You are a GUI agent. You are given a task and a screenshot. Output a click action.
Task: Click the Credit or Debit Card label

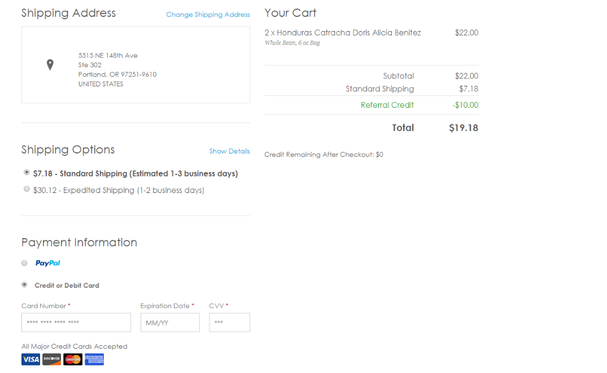[67, 286]
